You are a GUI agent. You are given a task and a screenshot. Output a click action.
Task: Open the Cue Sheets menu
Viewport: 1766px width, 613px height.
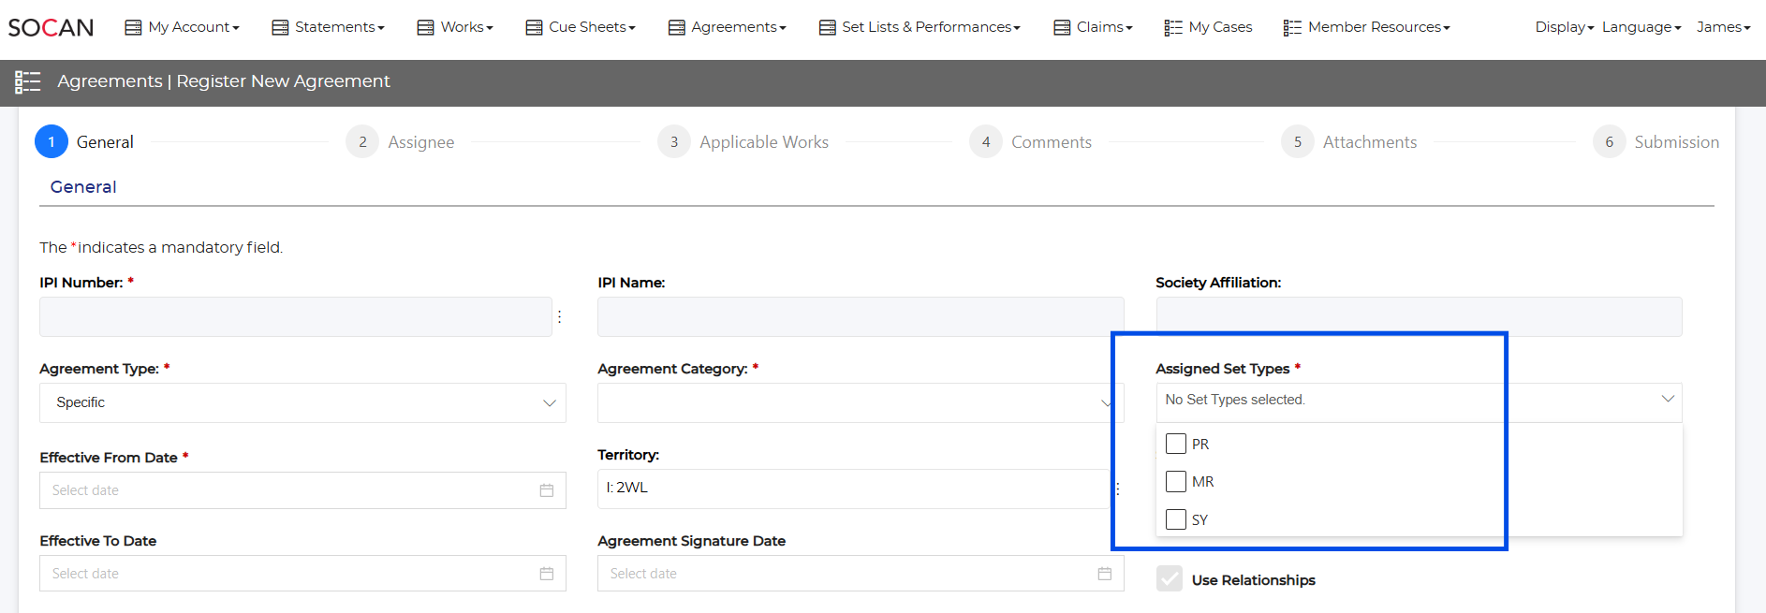pos(581,27)
